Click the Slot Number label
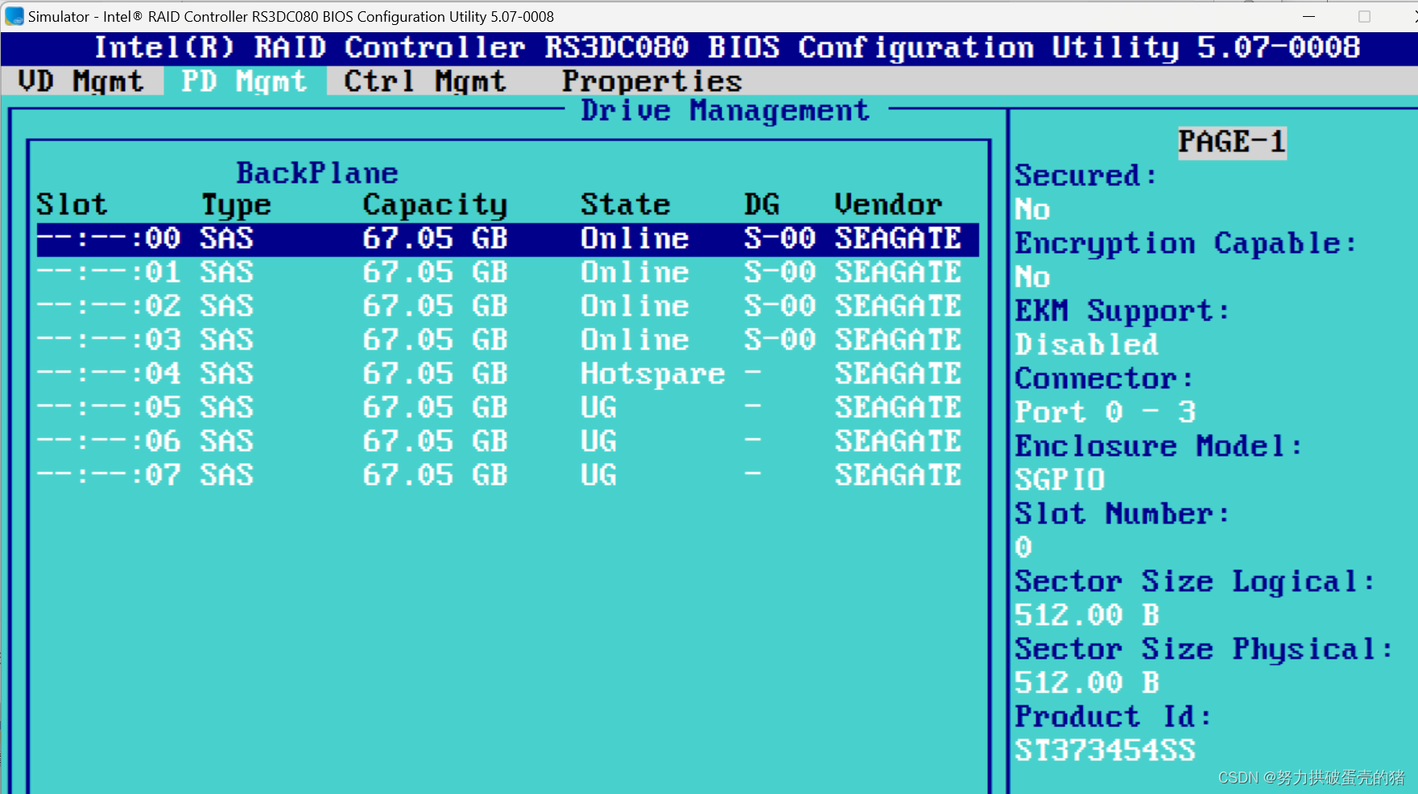The image size is (1418, 794). [1122, 514]
